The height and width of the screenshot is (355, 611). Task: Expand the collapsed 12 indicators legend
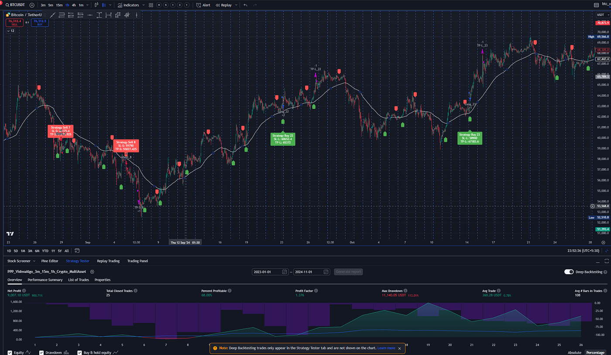click(x=11, y=31)
